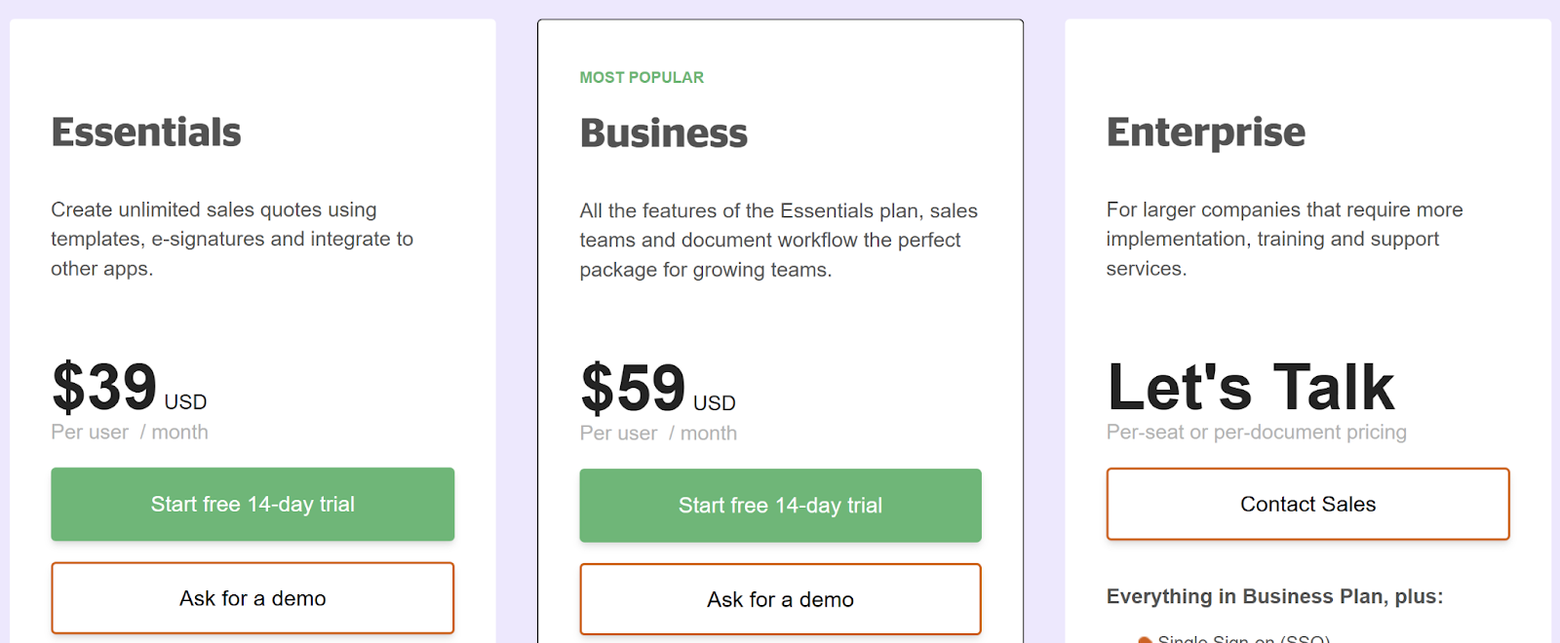Image resolution: width=1560 pixels, height=643 pixels.
Task: Click the $59 price label
Action: tap(632, 389)
